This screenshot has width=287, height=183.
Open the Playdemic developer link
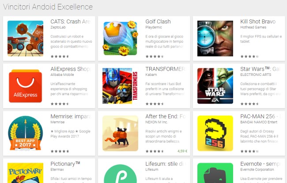point(154,27)
